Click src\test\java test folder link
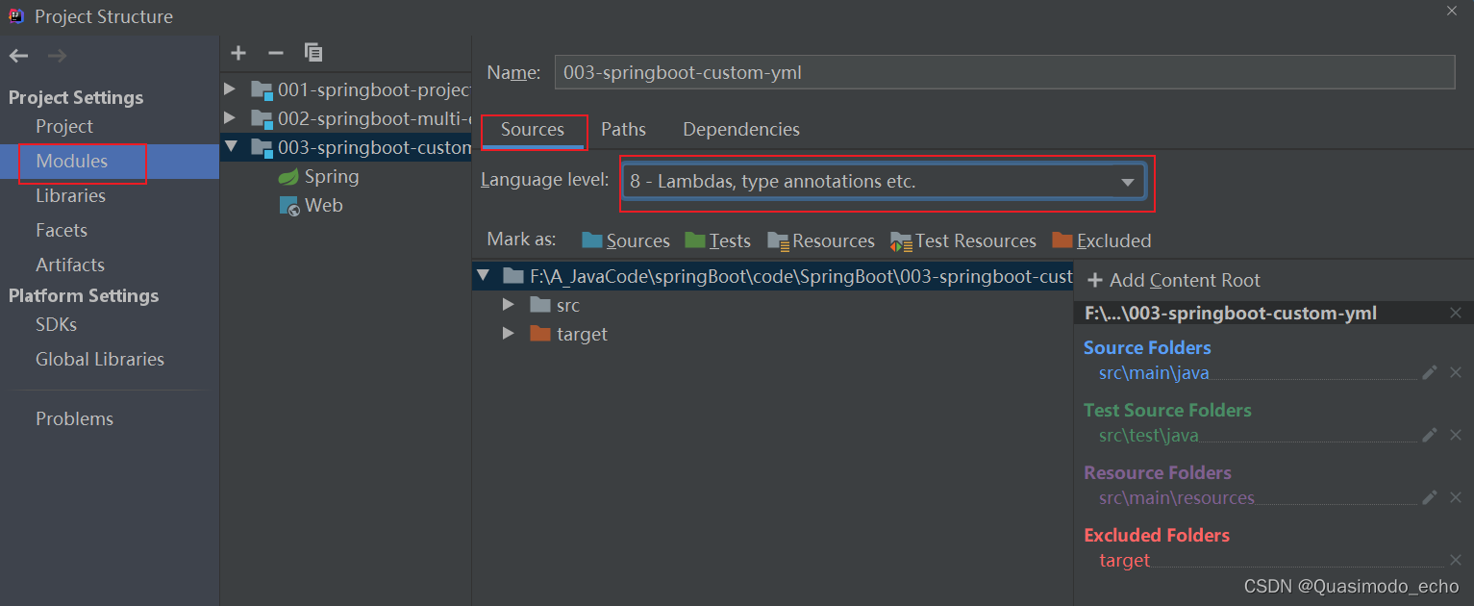Screen dimensions: 1474x606 1149,436
